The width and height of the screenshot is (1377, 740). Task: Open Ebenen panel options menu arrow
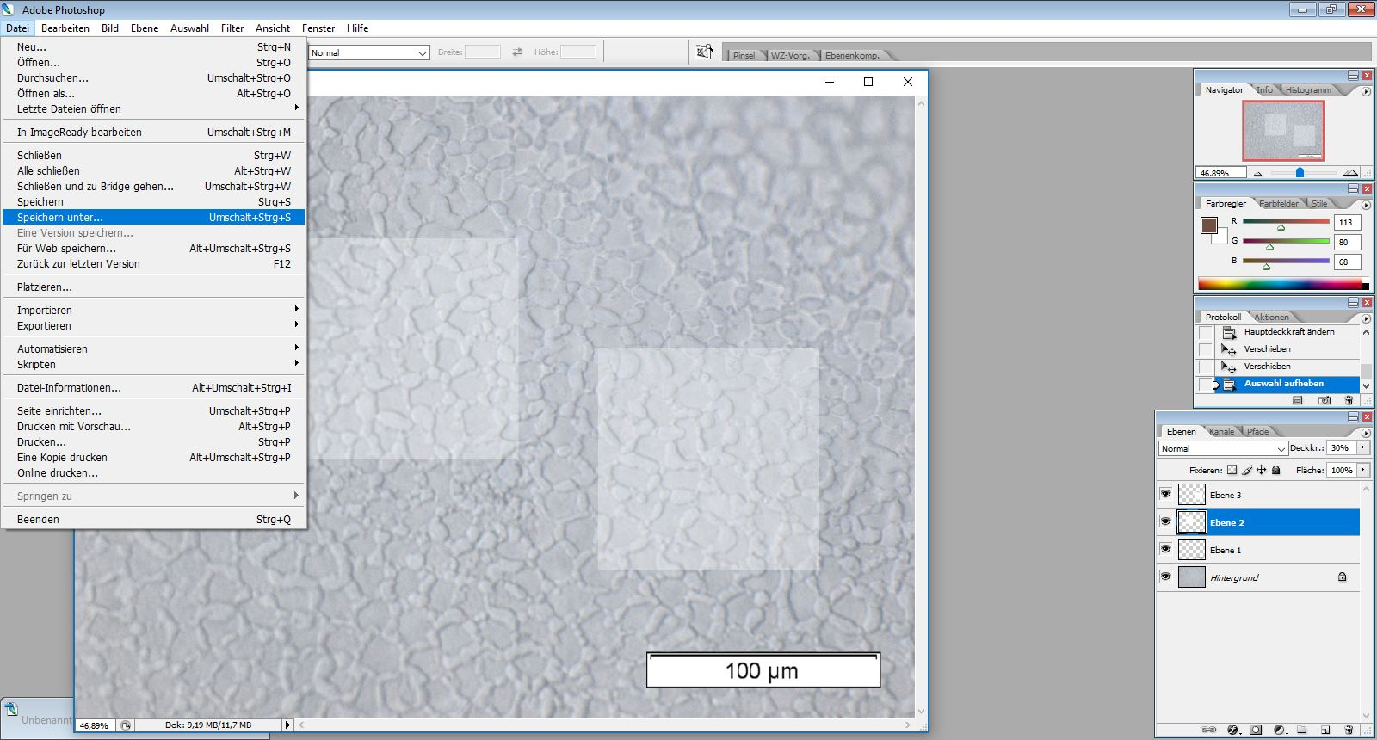[x=1366, y=433]
